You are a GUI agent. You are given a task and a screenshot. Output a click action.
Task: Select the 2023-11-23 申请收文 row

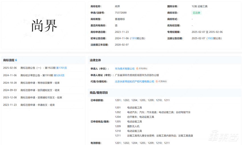coord(43,105)
